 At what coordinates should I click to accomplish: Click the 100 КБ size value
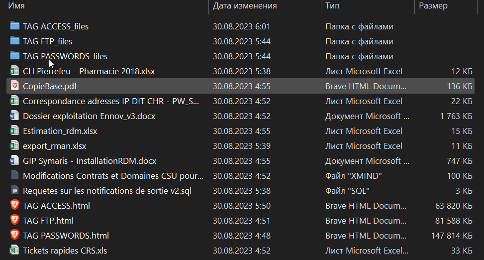(x=460, y=176)
